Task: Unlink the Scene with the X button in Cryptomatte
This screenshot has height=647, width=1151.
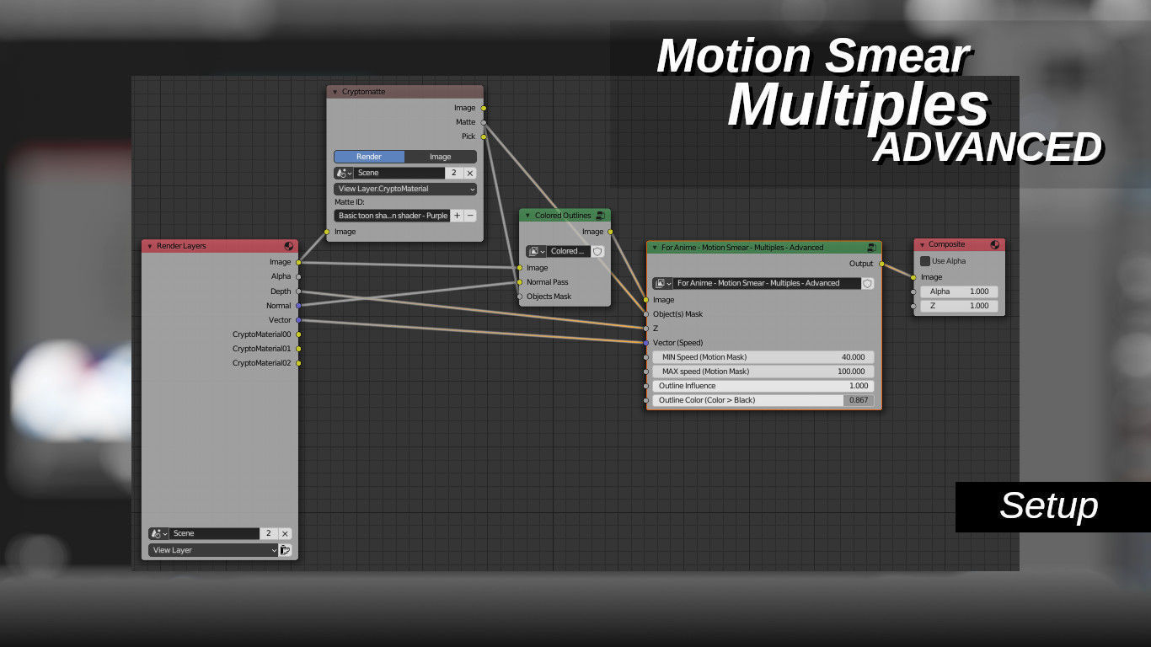Action: pos(470,172)
